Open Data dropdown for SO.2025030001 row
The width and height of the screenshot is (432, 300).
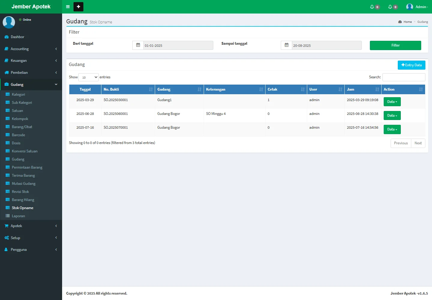(x=392, y=102)
